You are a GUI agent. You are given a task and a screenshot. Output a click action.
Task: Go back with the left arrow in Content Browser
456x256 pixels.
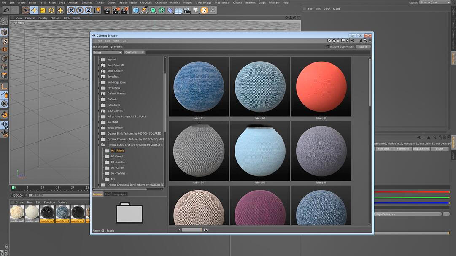click(x=352, y=41)
